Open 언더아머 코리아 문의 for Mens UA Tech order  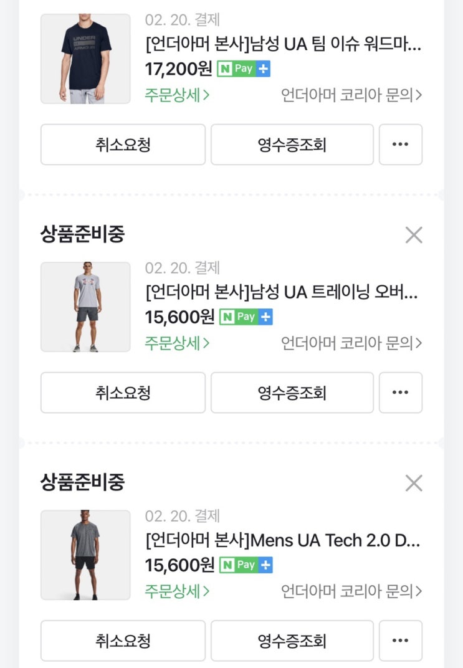(x=351, y=591)
